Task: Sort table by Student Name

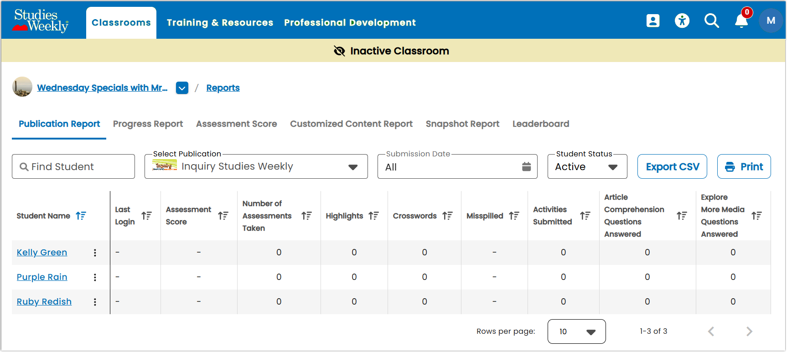Action: tap(81, 216)
